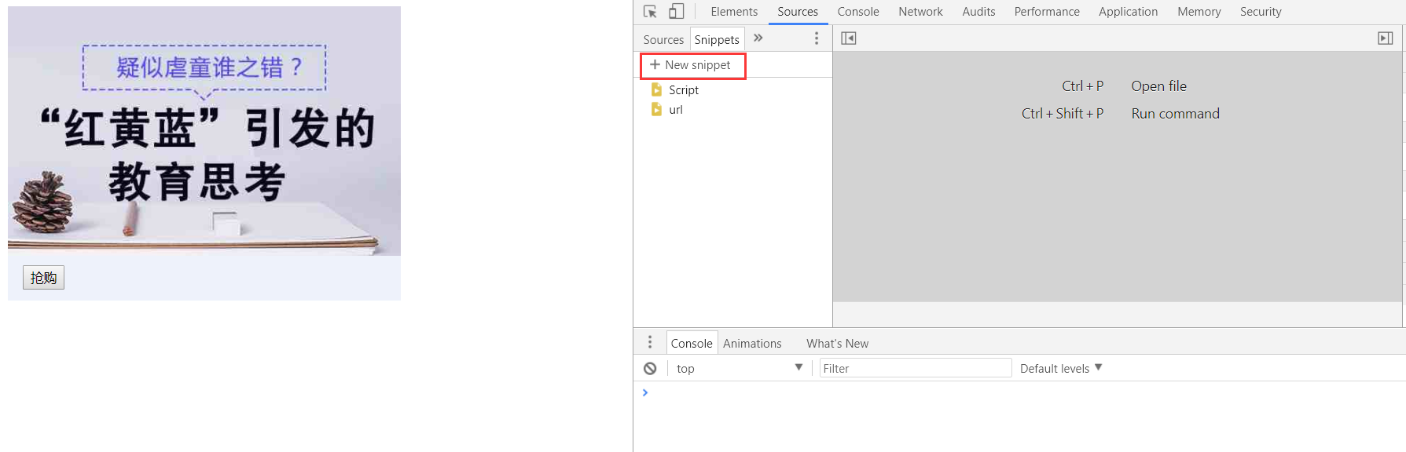Open the Animations drawer tab

[752, 343]
